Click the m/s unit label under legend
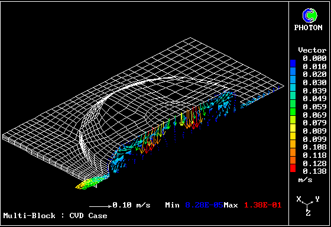 point(305,180)
